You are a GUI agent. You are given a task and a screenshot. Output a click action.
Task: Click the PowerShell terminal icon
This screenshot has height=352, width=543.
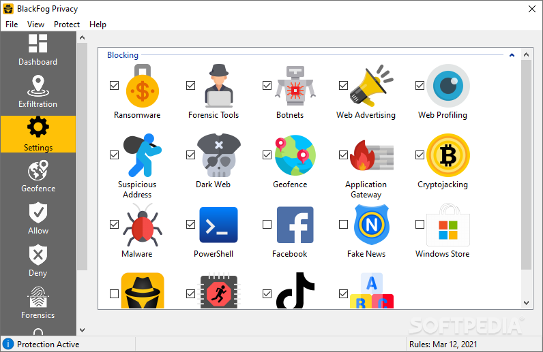click(x=218, y=225)
